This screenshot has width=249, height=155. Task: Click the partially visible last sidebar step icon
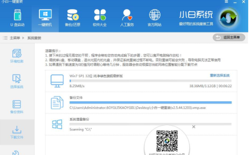(16, 153)
